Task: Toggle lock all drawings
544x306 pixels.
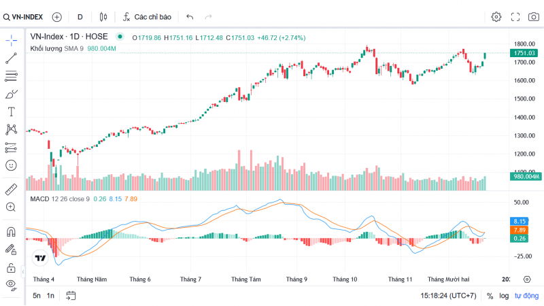Action: point(11,267)
